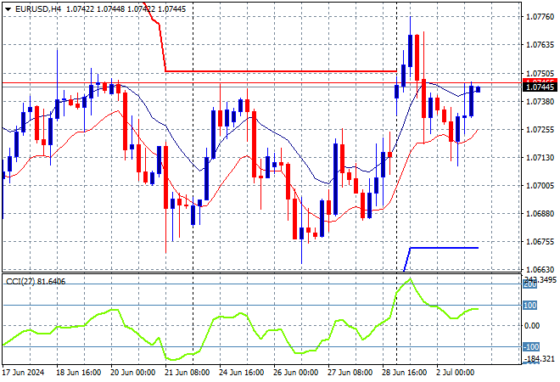Click the green CCI line peak above 200

coord(410,278)
